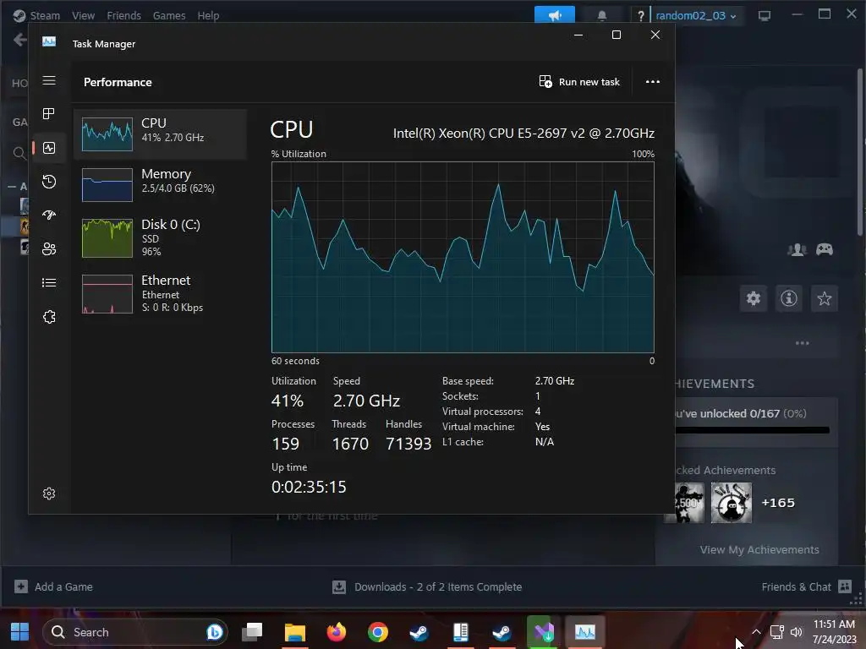This screenshot has width=866, height=649.
Task: Select the Disk 0 (C:) performance item
Action: 160,237
